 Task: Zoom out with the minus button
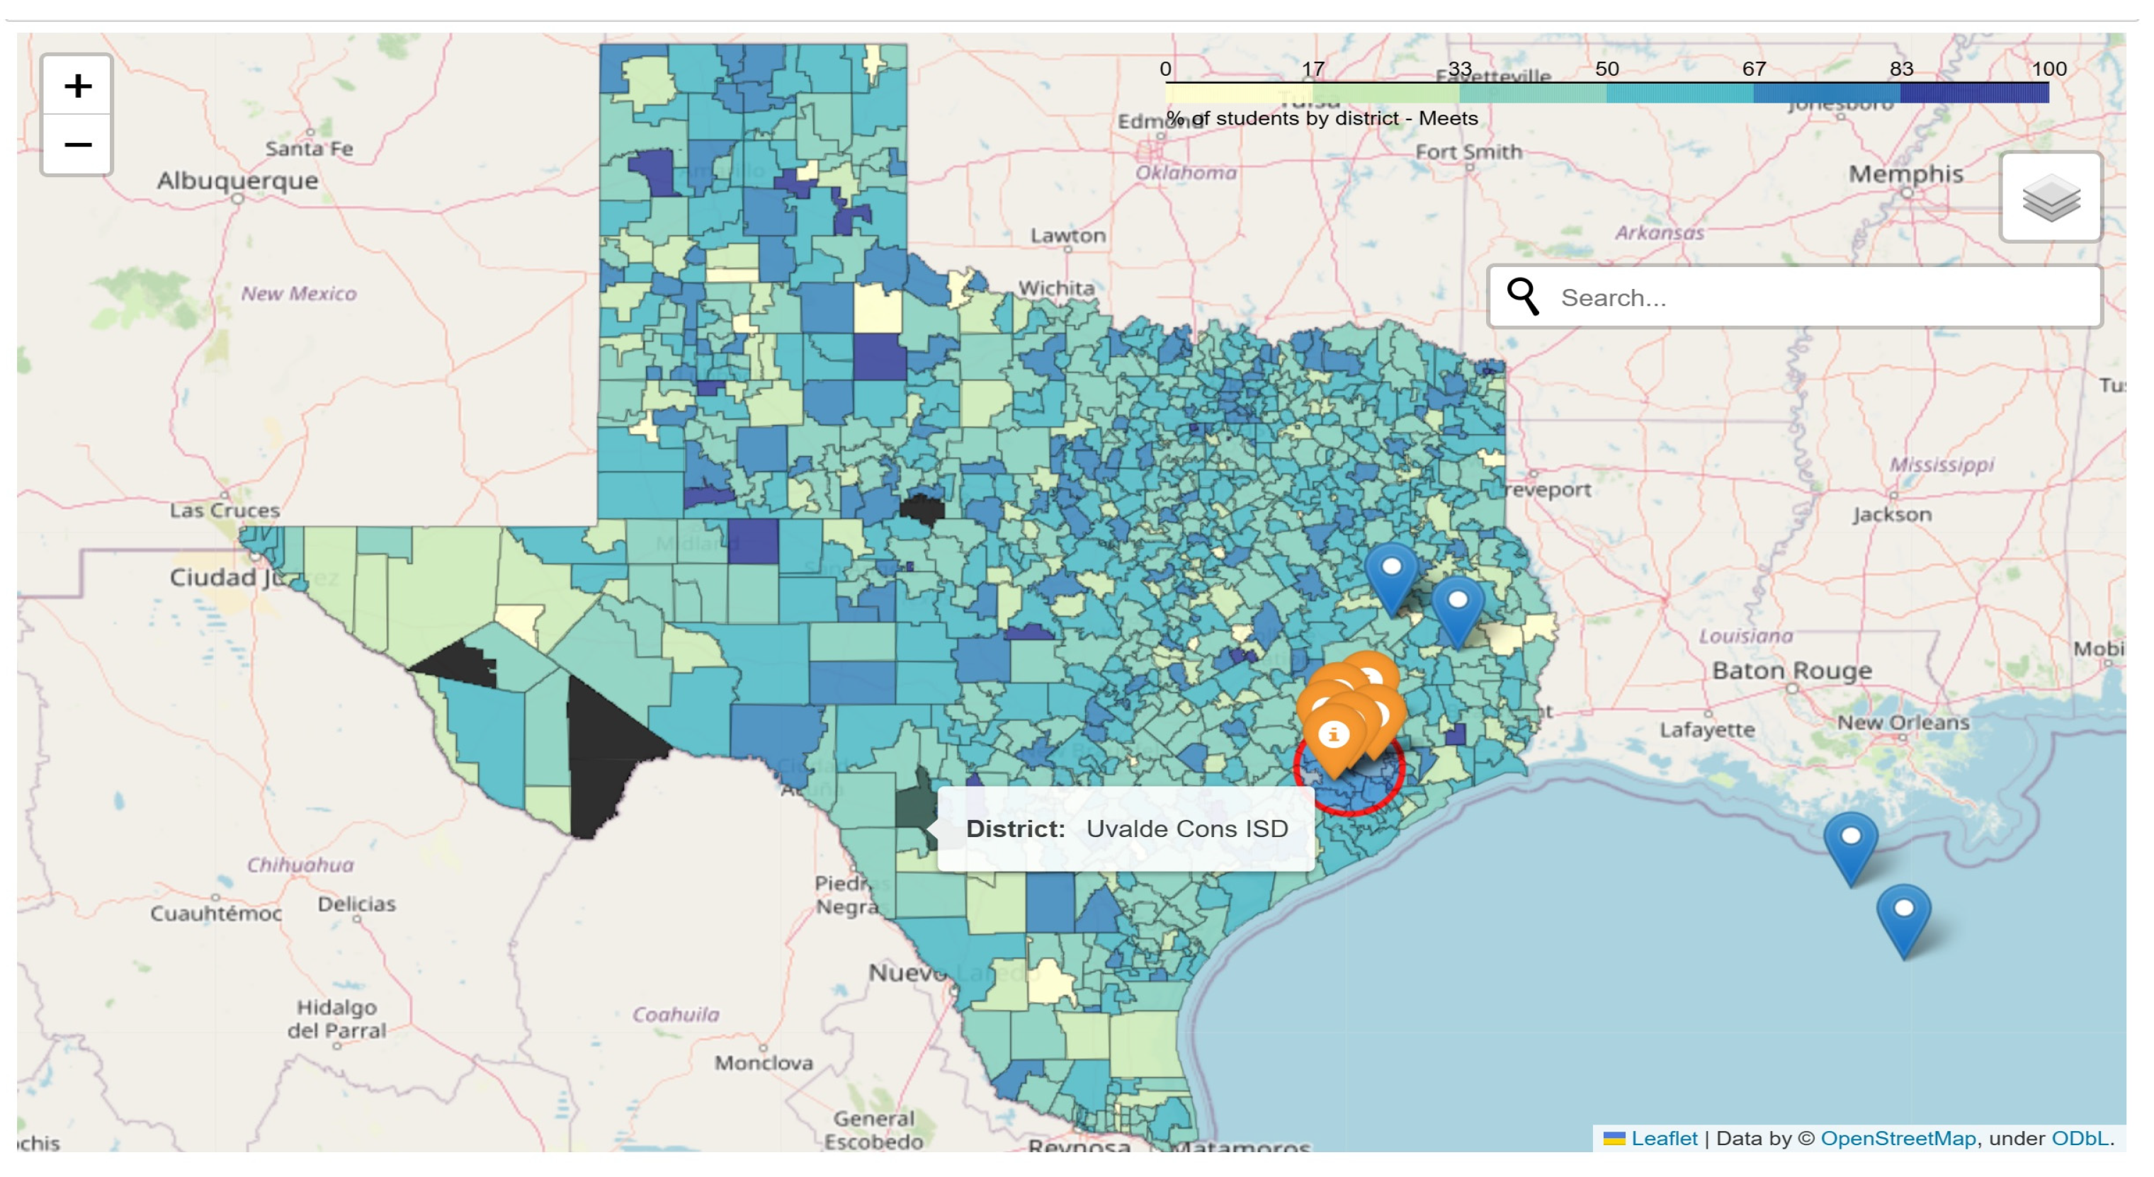pyautogui.click(x=77, y=145)
